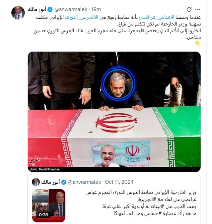The width and height of the screenshot is (212, 224).
Task: Open the three-dot more options menu
Action: (198, 10)
